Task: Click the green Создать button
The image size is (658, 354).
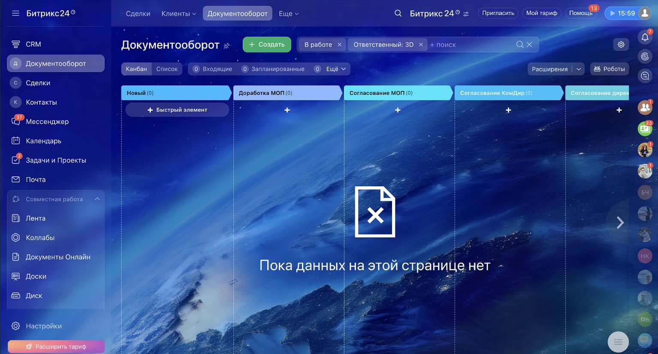Action: 267,45
